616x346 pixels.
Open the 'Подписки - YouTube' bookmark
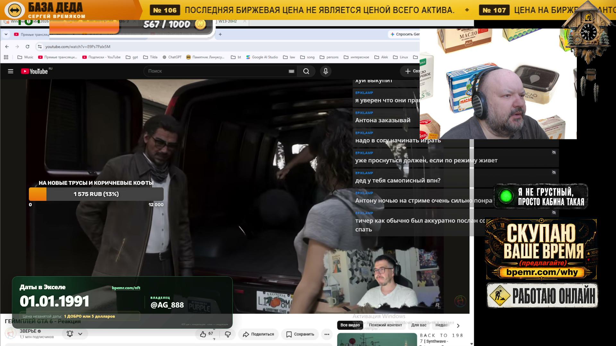(x=101, y=57)
